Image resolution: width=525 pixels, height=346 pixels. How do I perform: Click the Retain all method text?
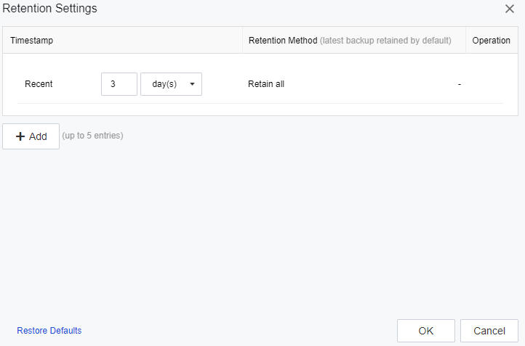coord(266,84)
